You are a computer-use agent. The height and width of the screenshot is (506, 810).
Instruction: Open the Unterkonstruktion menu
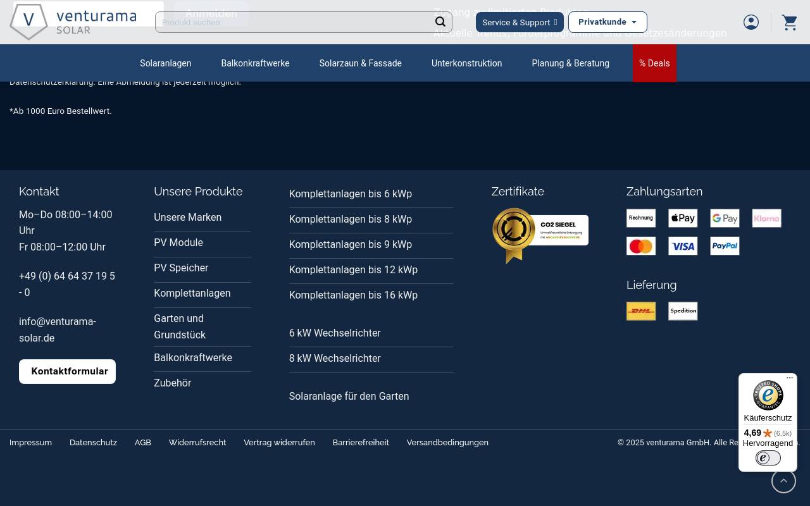coord(467,63)
